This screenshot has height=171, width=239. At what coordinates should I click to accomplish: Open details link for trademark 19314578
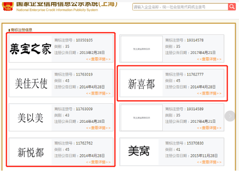point(209,59)
